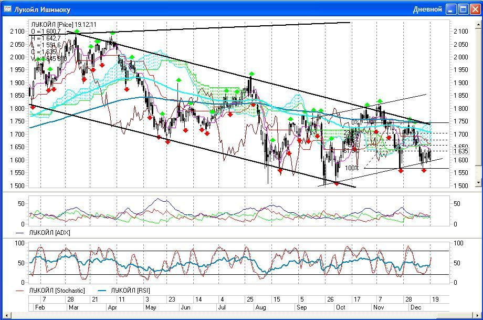Screen dimensions: 483x320
Task: Click the ЛУКОЙЛ [Price] 19.12.11 header text
Action: click(x=64, y=24)
